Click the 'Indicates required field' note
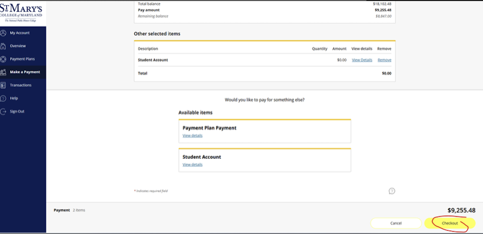This screenshot has height=234, width=483. 151,191
